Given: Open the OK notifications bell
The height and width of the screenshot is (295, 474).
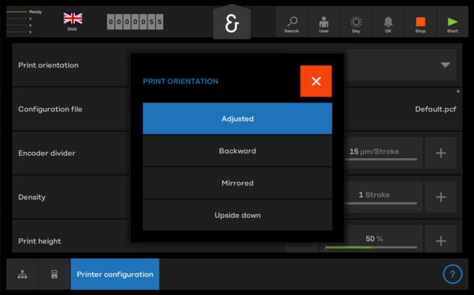Looking at the screenshot, I should click(x=388, y=22).
